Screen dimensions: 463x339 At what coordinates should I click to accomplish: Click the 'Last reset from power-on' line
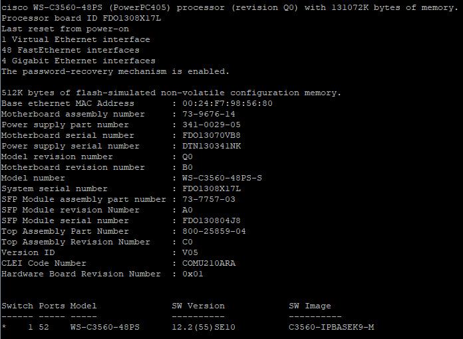coord(65,29)
